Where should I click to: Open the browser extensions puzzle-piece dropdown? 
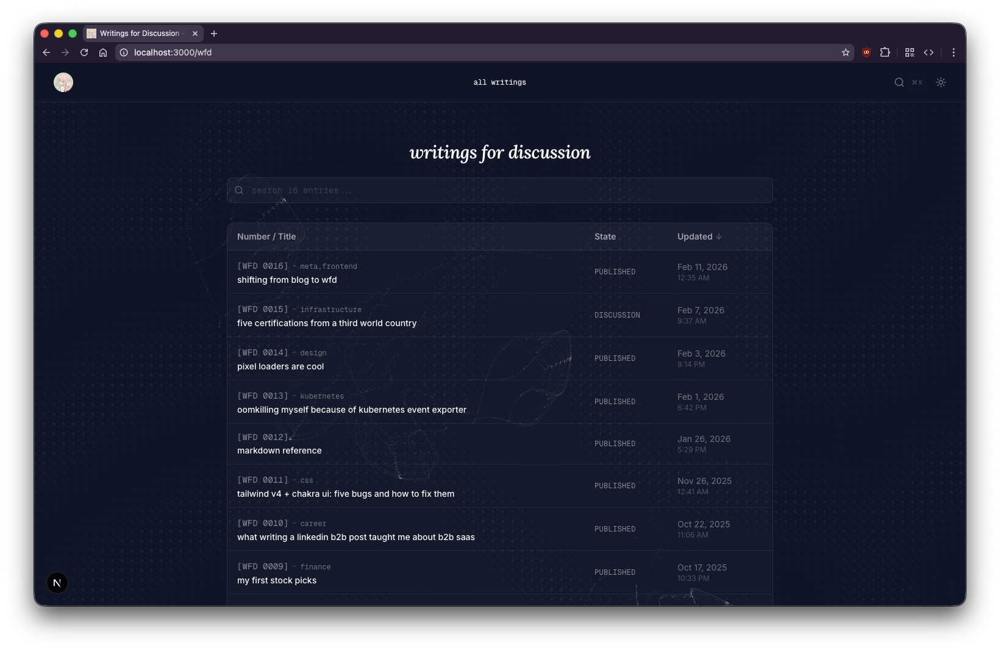885,52
